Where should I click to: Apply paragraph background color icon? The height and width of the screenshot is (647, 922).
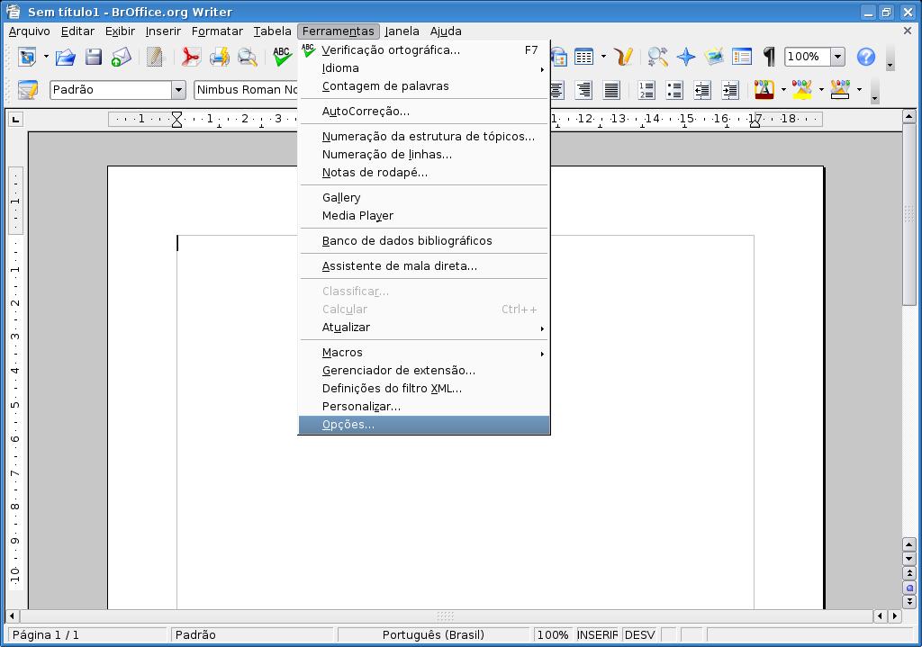[840, 90]
